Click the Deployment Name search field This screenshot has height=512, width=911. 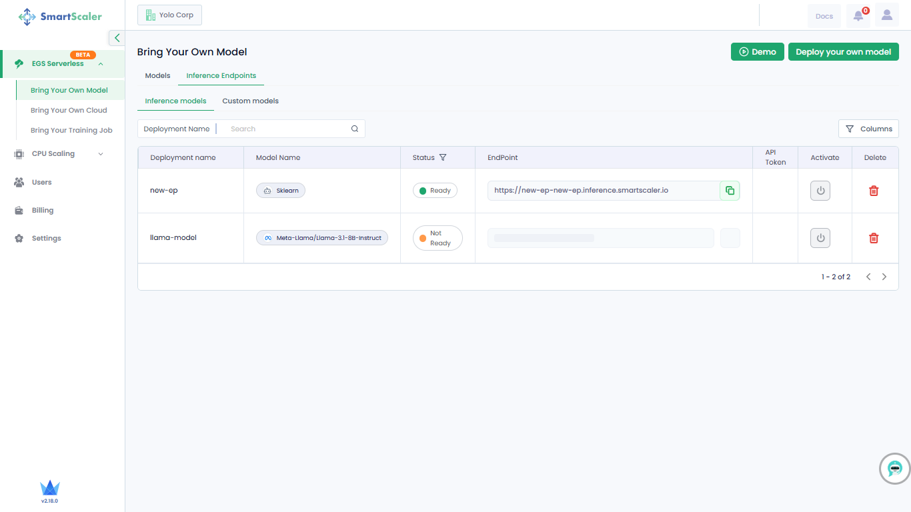(x=287, y=129)
